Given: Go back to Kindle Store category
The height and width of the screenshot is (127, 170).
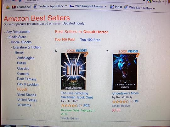Looking at the screenshot, I should pos(17,37).
